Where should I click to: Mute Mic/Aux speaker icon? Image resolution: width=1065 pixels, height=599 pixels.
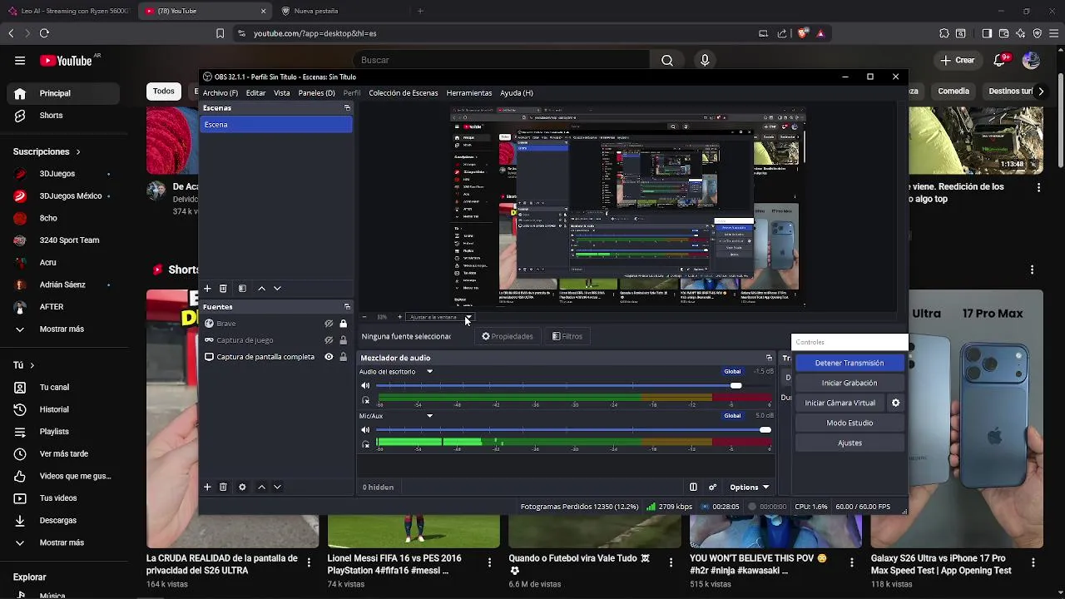365,430
